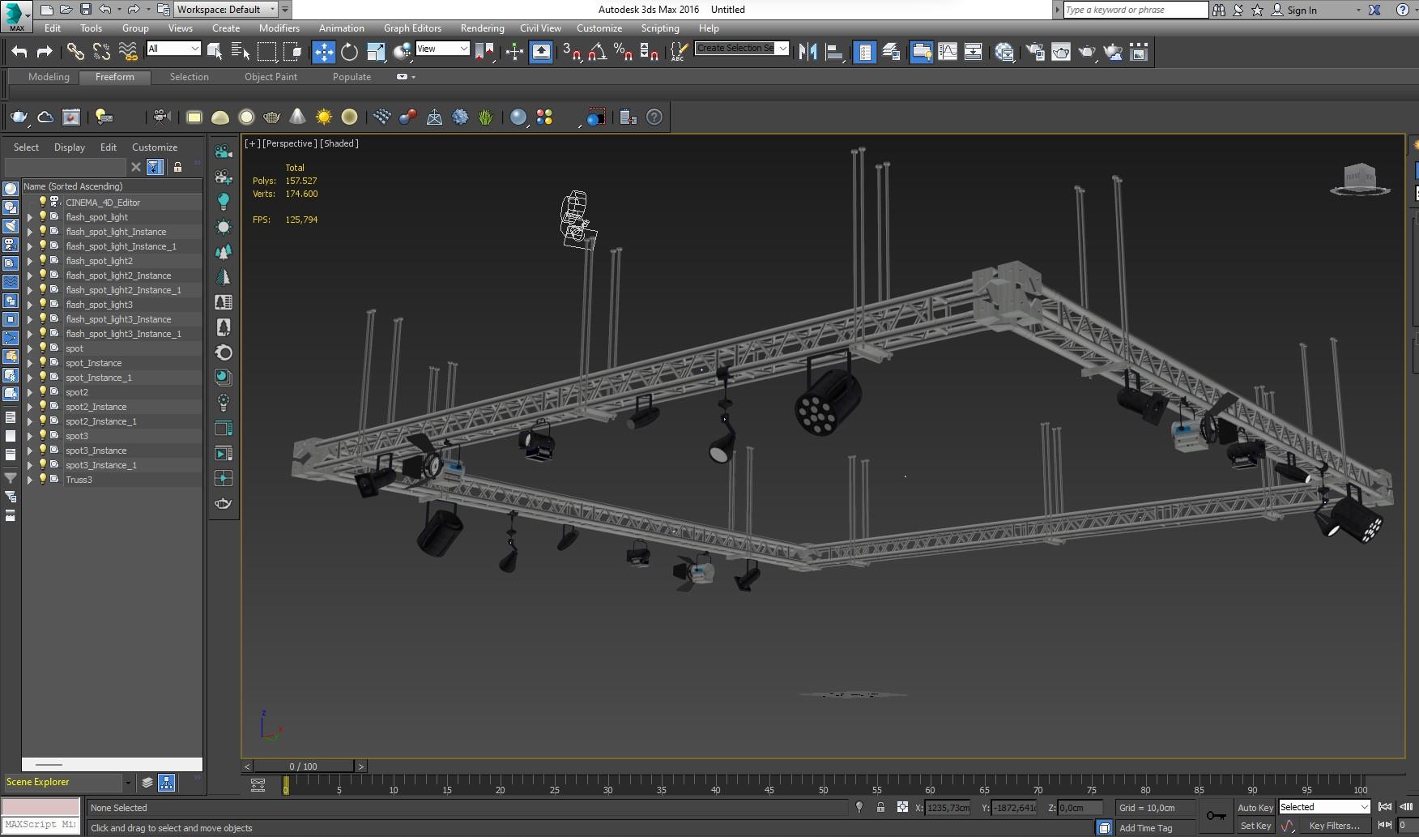
Task: Open the Rendering menu
Action: pos(482,28)
